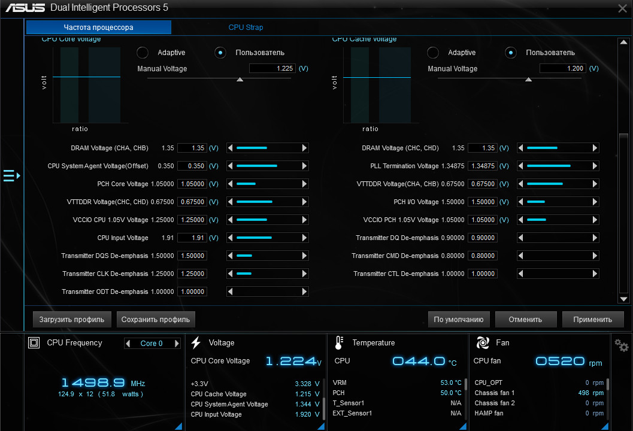Increase PCH Core Voltage right arrow
This screenshot has width=633, height=431.
pyautogui.click(x=304, y=184)
